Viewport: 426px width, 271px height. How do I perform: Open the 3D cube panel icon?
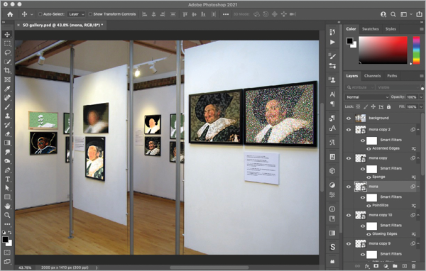pos(332,171)
